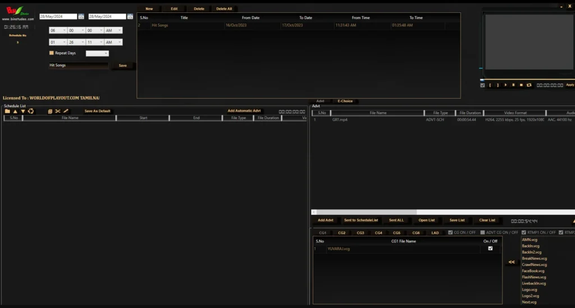Click the Advt list horizontal scrollbar
Screen dimensions: 575x308
367,212
